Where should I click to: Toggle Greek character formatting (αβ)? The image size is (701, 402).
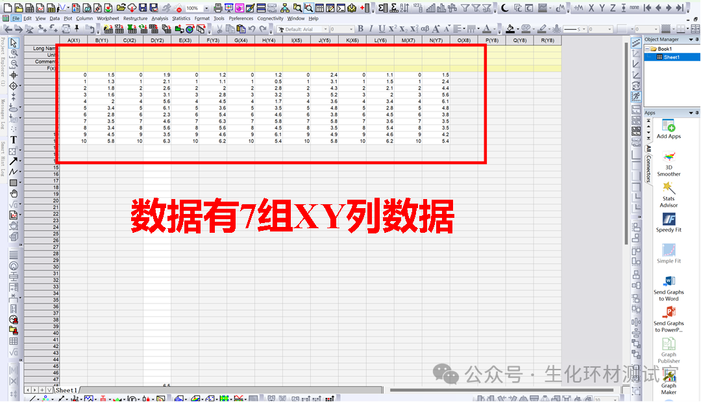tap(424, 29)
